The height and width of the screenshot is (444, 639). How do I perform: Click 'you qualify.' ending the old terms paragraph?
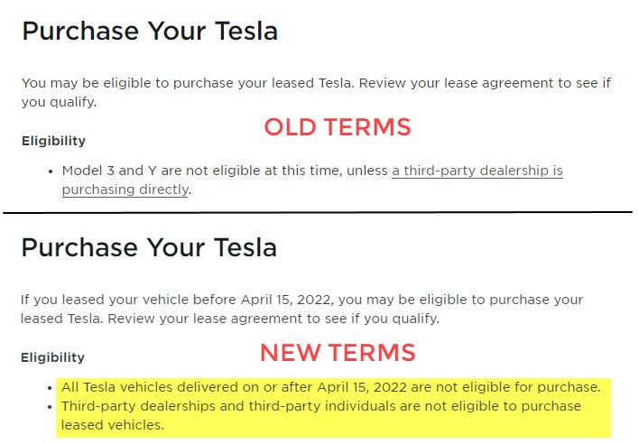(59, 103)
